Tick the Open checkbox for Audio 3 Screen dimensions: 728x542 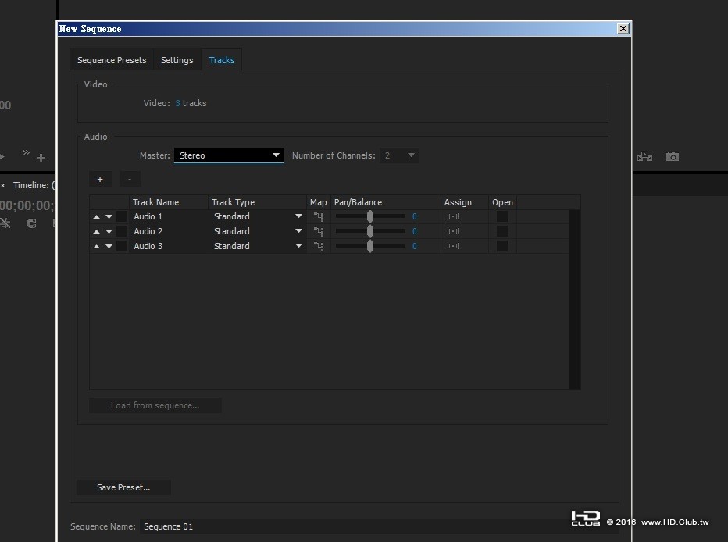click(502, 247)
